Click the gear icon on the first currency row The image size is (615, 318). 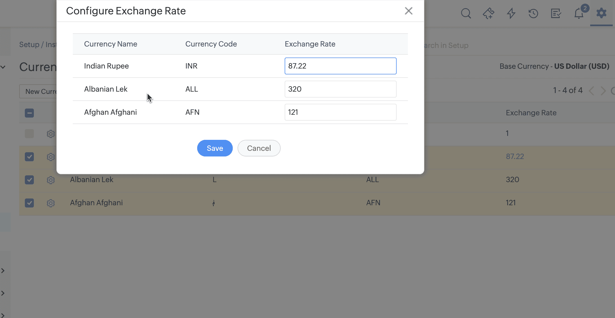pos(50,134)
